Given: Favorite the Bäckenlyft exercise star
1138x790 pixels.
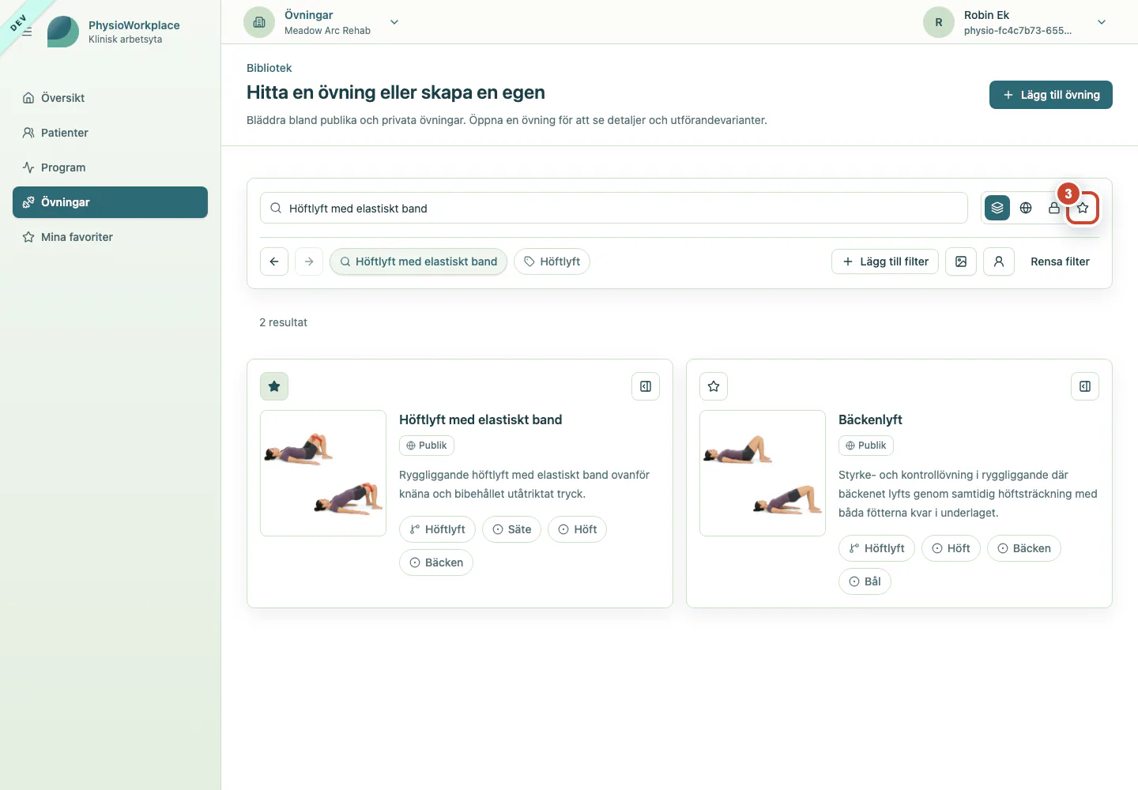Looking at the screenshot, I should pos(714,386).
